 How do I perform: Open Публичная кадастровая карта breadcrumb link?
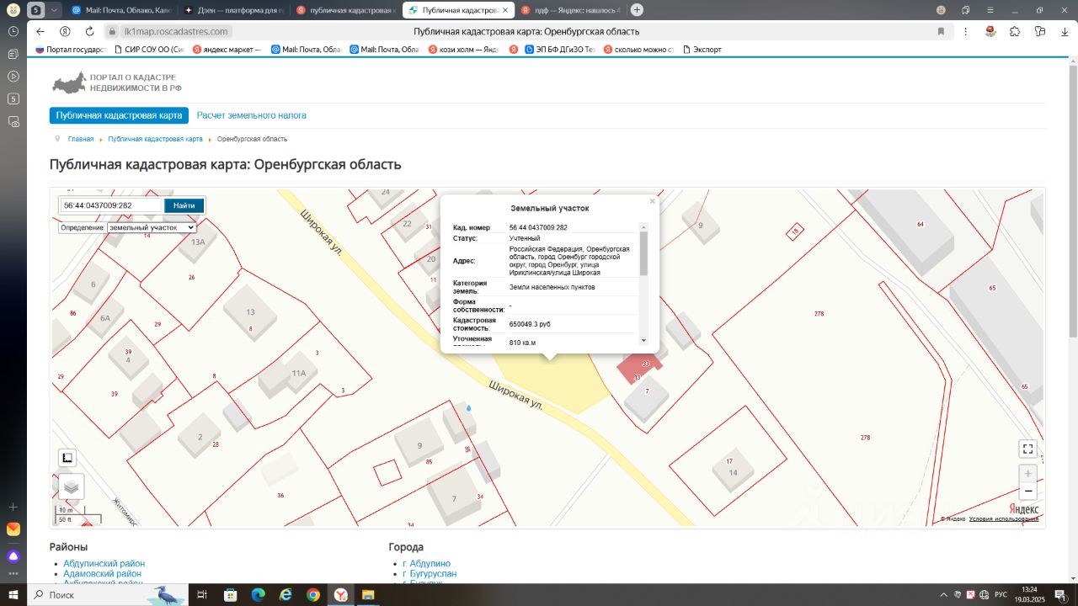tap(156, 139)
